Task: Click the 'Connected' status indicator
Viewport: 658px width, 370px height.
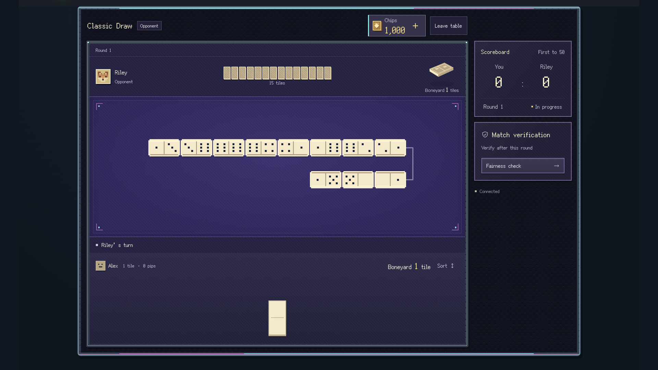Action: pyautogui.click(x=487, y=192)
